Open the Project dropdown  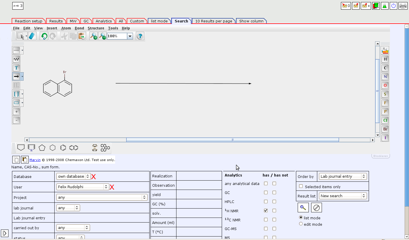pyautogui.click(x=102, y=197)
